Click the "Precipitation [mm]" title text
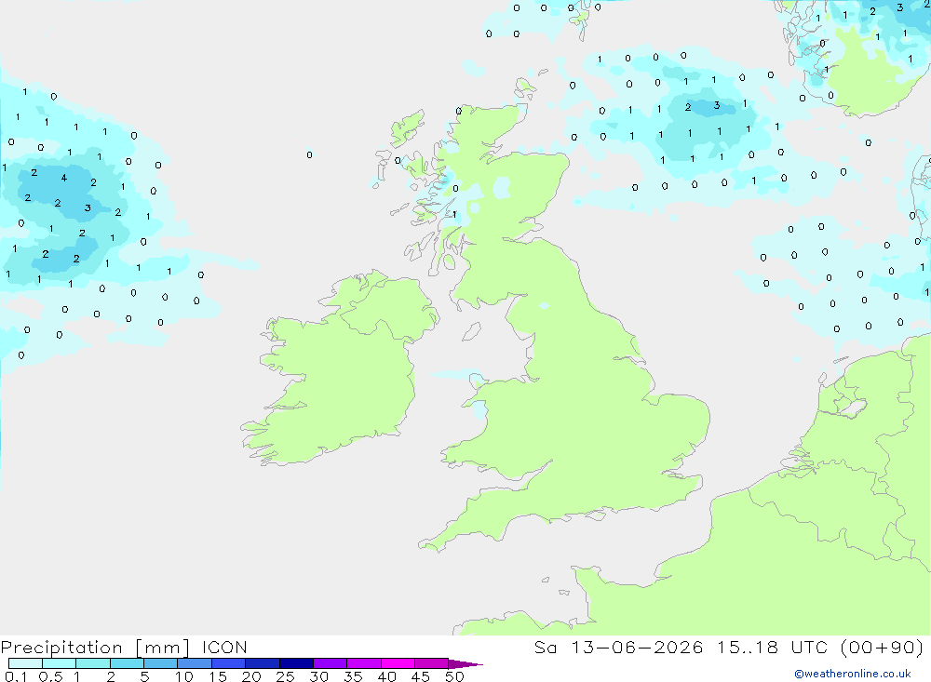The height and width of the screenshot is (682, 931). (x=95, y=648)
